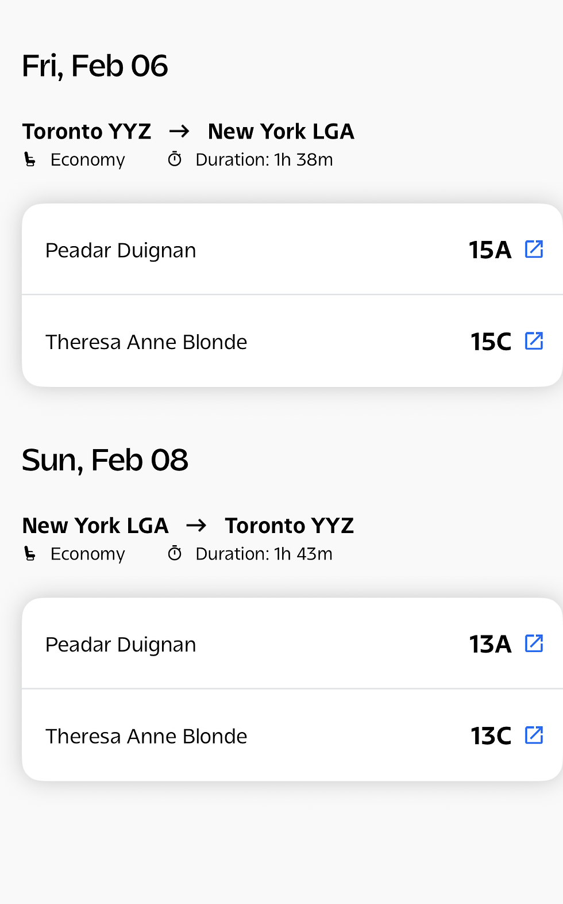Viewport: 563px width, 904px height.
Task: Click the arrow between Toronto YYZ and New York LGA
Action: tap(179, 132)
